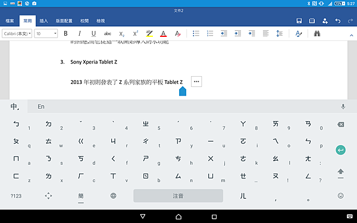Open find binoculars tool

317,34
